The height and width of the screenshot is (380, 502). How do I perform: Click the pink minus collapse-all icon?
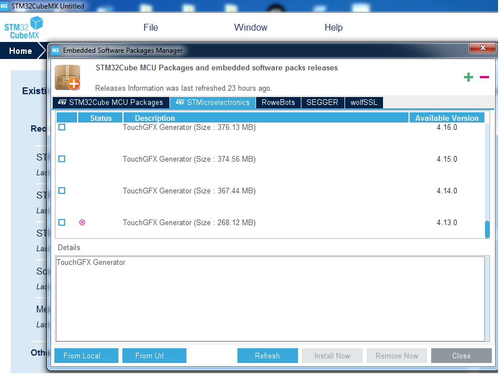[484, 77]
